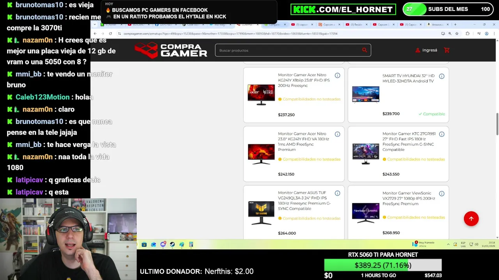This screenshot has width=499, height=280.
Task: Click the volume icon in system tray
Action: [x=476, y=244]
